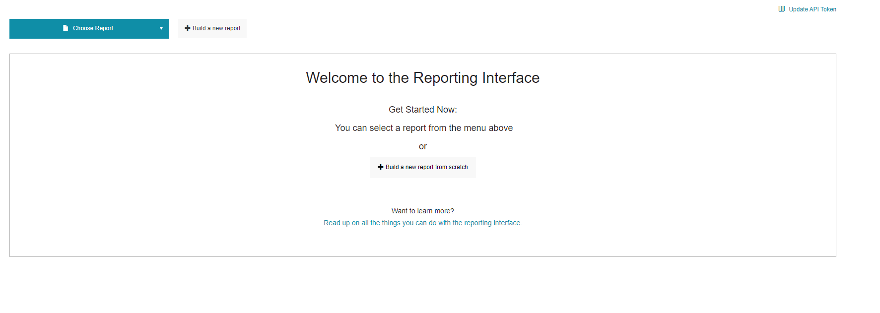Viewport: 880px width, 313px height.
Task: Select the 'You can select a report' sentence
Action: [423, 128]
